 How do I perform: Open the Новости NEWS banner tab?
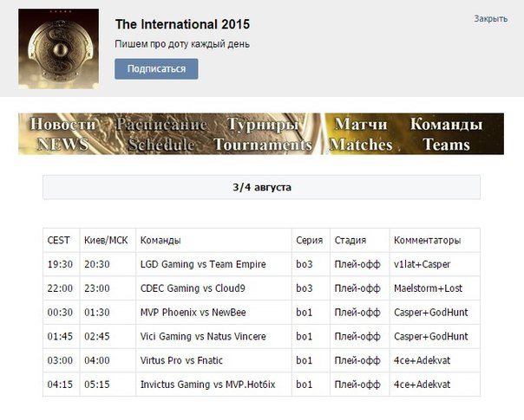pos(62,133)
